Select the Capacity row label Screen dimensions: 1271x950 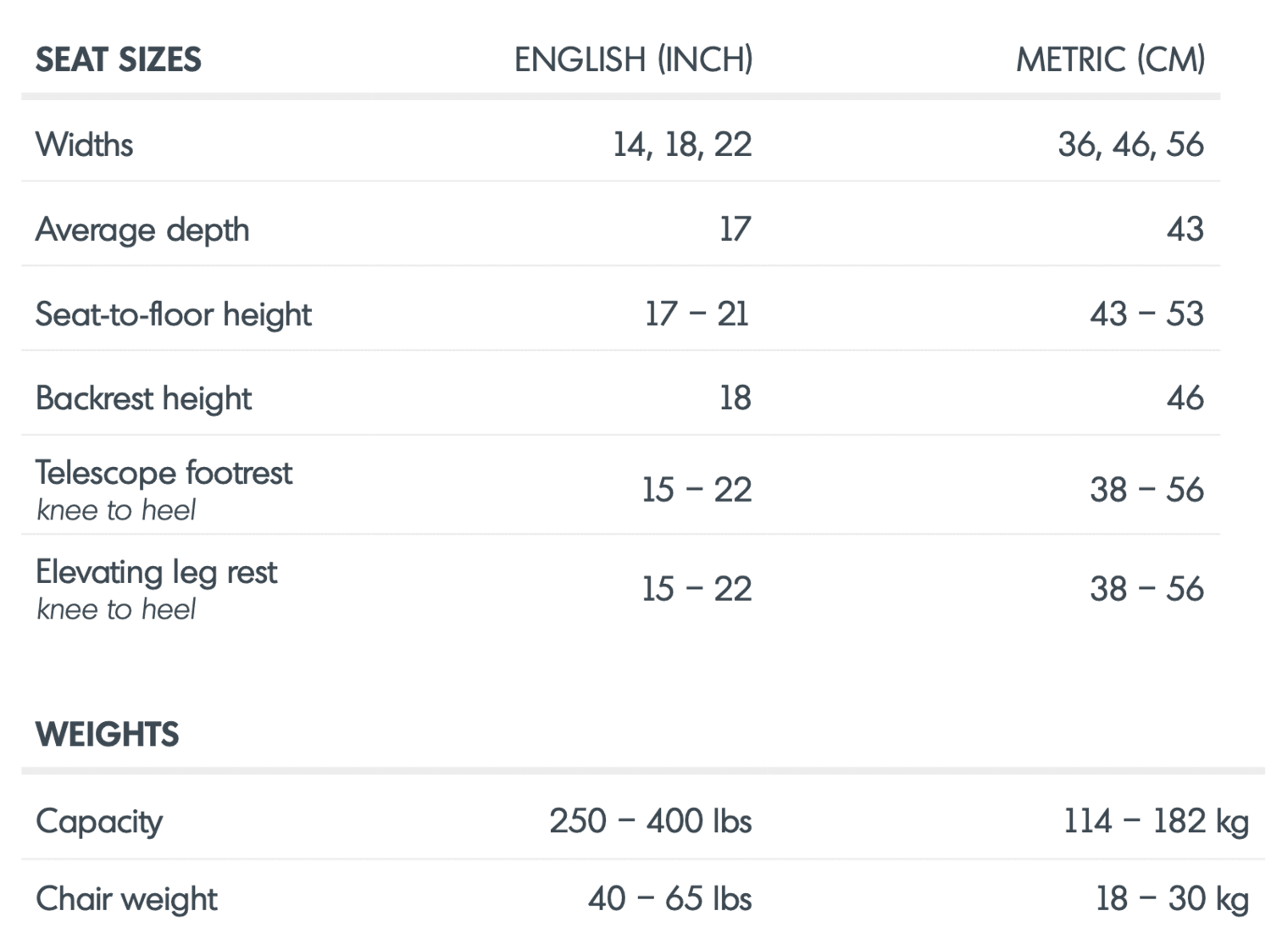point(99,821)
